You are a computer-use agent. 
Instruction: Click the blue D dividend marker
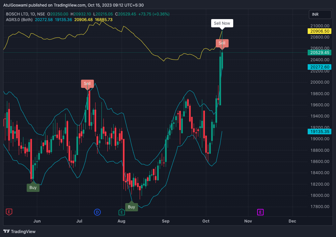[97, 212]
